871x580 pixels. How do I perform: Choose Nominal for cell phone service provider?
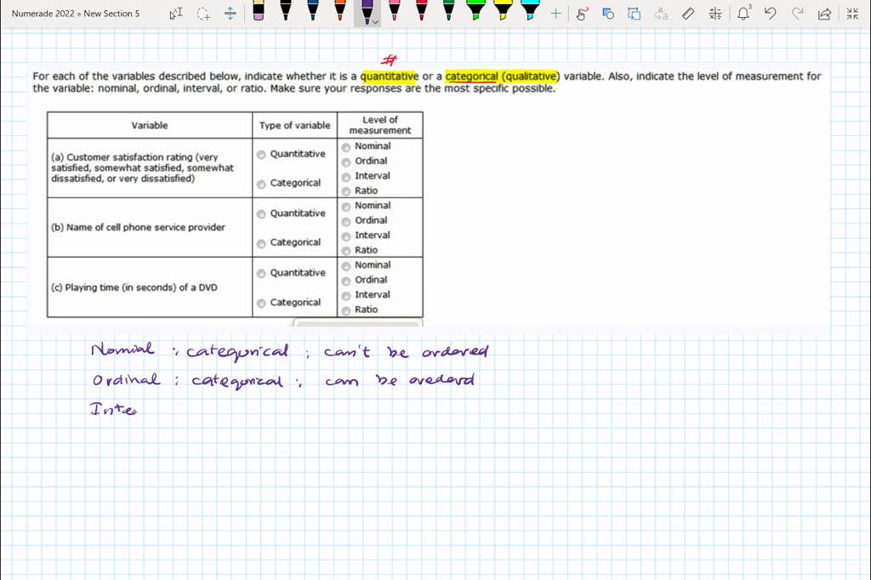(x=346, y=206)
